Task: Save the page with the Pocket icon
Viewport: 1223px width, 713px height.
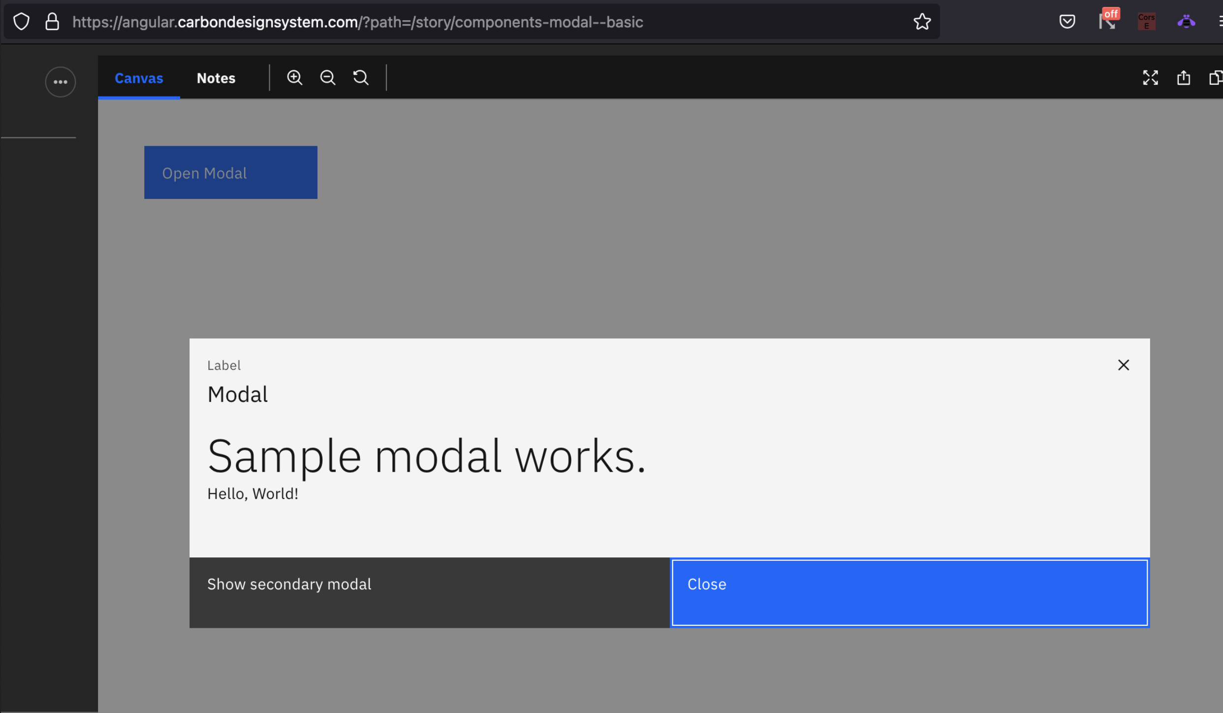Action: [1067, 22]
